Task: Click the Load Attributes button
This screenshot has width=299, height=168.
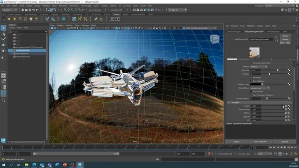Action: pos(260,142)
